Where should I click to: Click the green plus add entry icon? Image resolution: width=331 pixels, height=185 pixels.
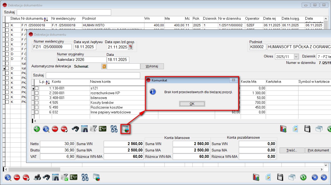coord(37,129)
